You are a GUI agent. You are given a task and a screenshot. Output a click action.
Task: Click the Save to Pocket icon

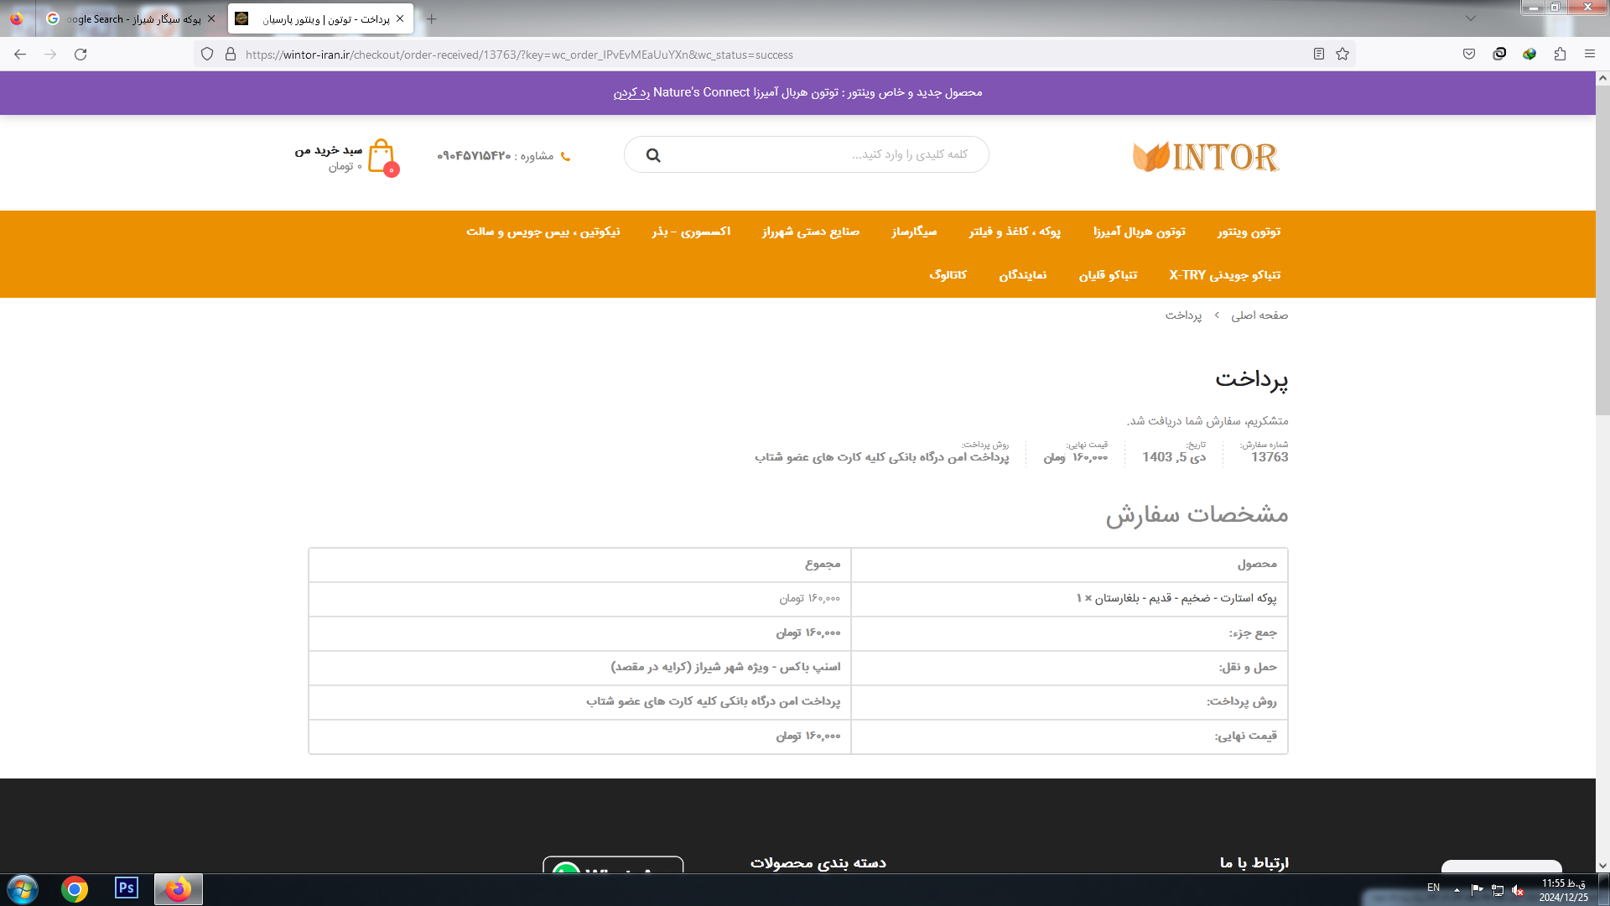1469,55
